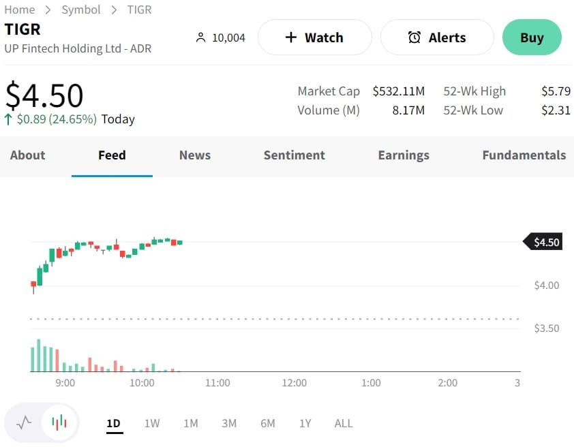Click the watchers person icon

tap(200, 37)
